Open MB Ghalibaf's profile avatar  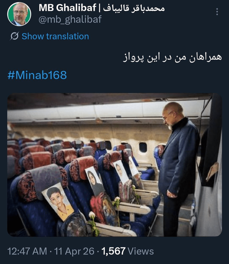(19, 14)
